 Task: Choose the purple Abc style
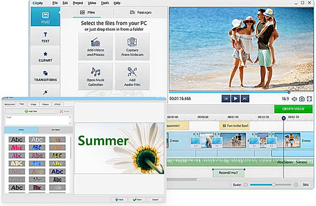[x=17, y=156]
